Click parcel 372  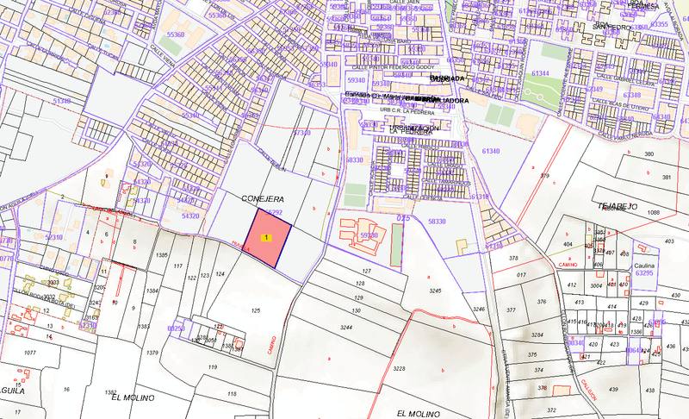[x=552, y=410]
